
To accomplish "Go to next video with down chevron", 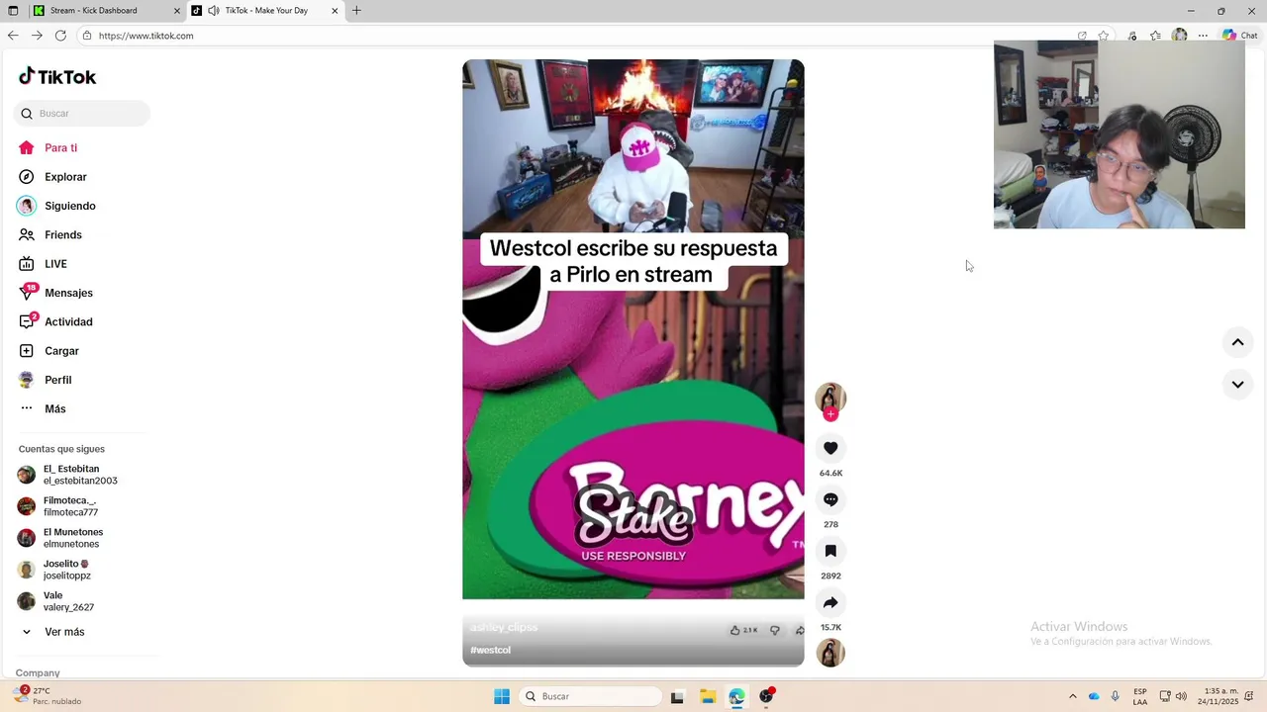I will [x=1237, y=385].
